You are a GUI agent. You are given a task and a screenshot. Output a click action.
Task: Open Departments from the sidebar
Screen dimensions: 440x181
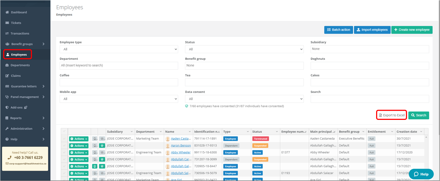coord(20,65)
